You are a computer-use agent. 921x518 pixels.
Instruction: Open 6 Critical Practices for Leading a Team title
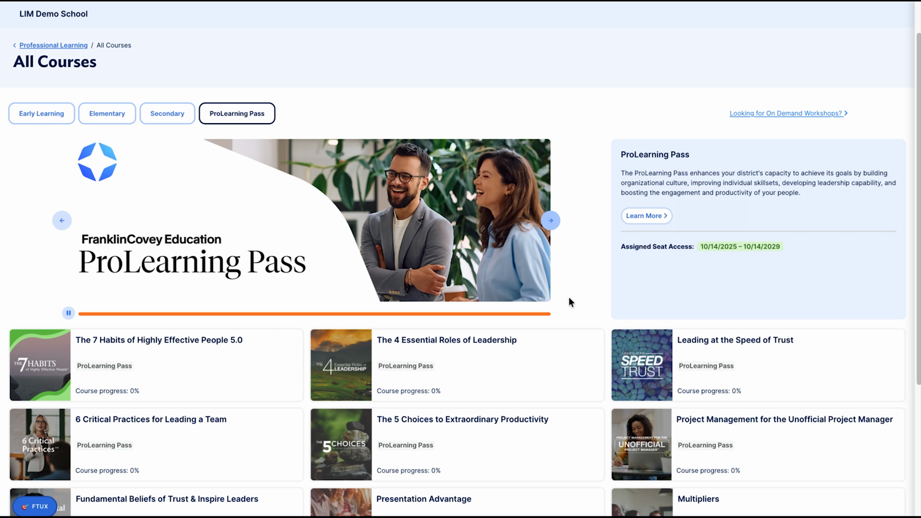click(x=151, y=420)
